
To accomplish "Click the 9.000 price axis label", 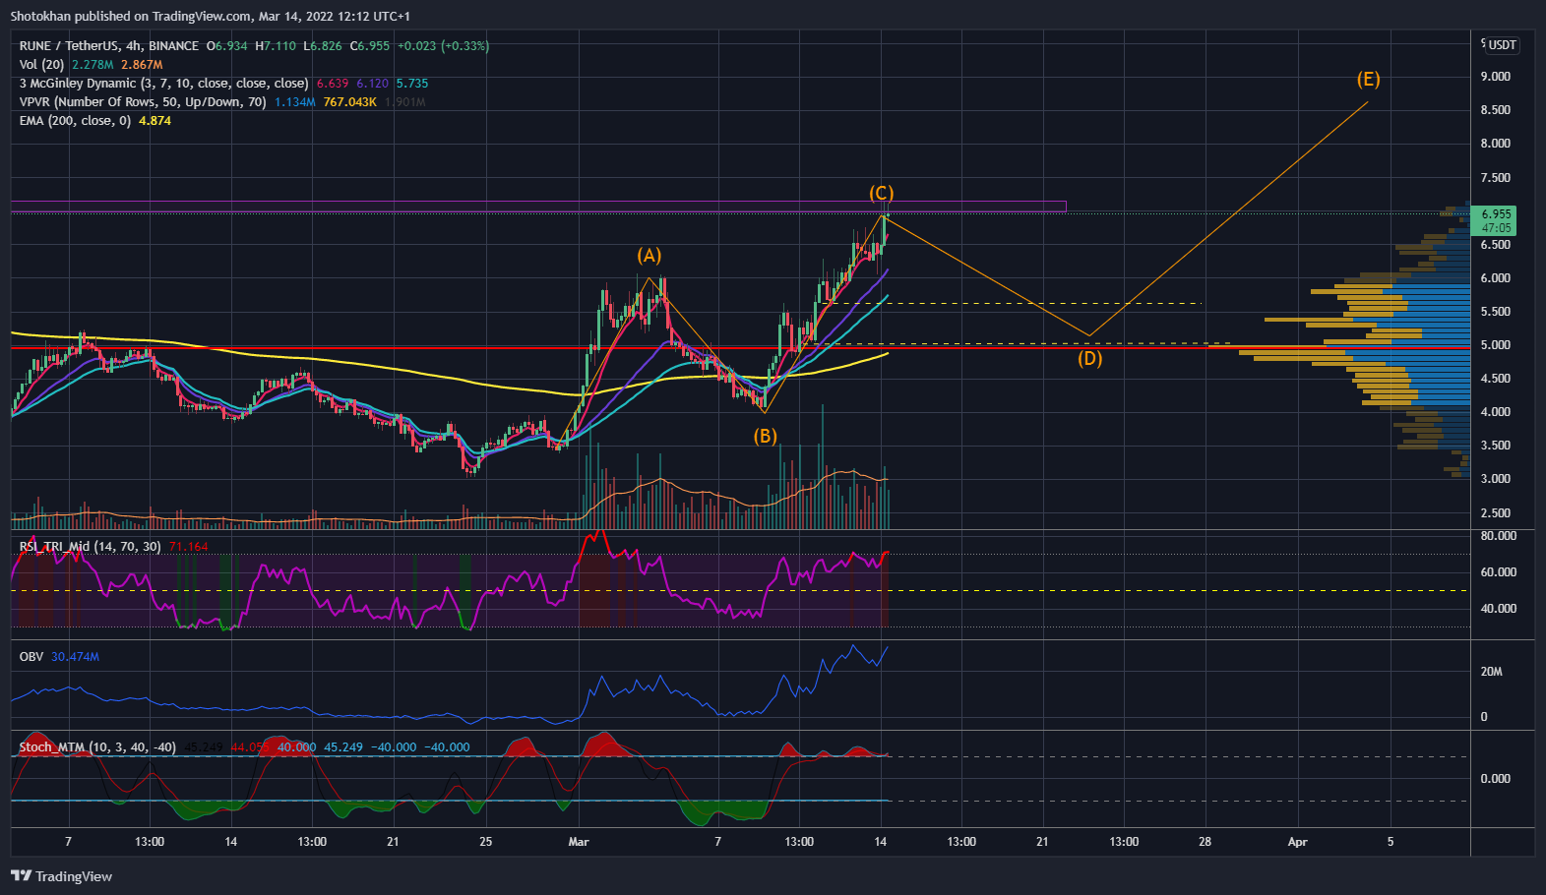I will coord(1495,77).
